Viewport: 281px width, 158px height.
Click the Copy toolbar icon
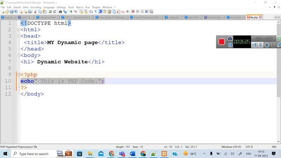tap(40, 12)
